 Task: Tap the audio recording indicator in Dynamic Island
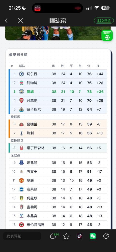[x=78, y=8]
